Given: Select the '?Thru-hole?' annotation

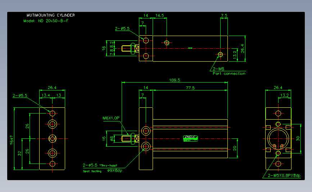Looking at the screenshot, I should pyautogui.click(x=108, y=165).
